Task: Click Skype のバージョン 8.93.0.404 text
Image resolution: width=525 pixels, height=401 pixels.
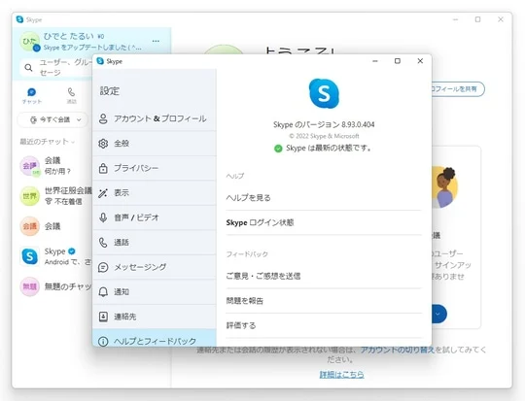Action: 324,124
